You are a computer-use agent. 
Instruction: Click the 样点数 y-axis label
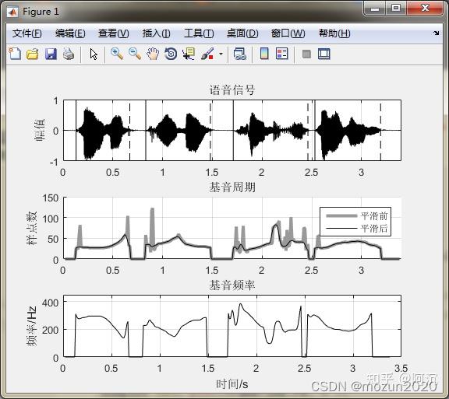(x=31, y=228)
